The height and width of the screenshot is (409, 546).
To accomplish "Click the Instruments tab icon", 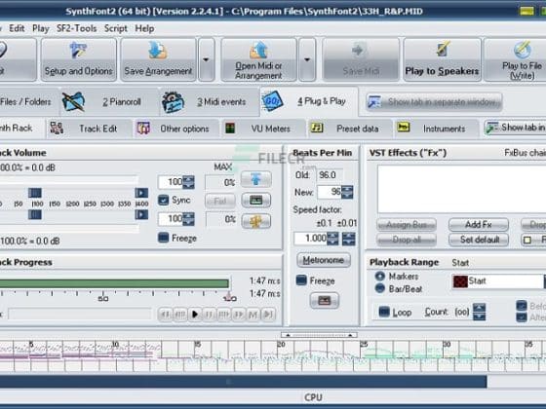I will pyautogui.click(x=404, y=128).
